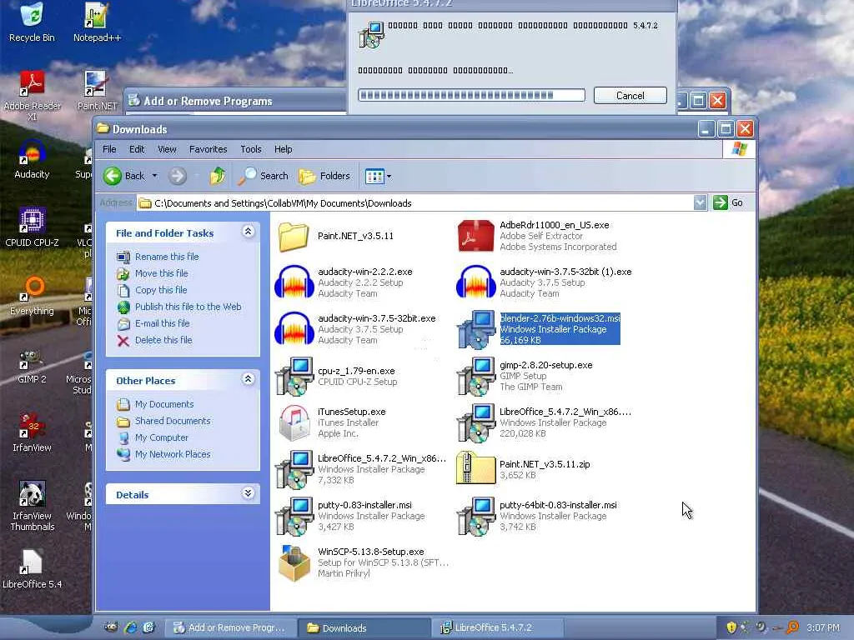Go to Shared Documents
Screen dimensions: 854x640
click(172, 421)
